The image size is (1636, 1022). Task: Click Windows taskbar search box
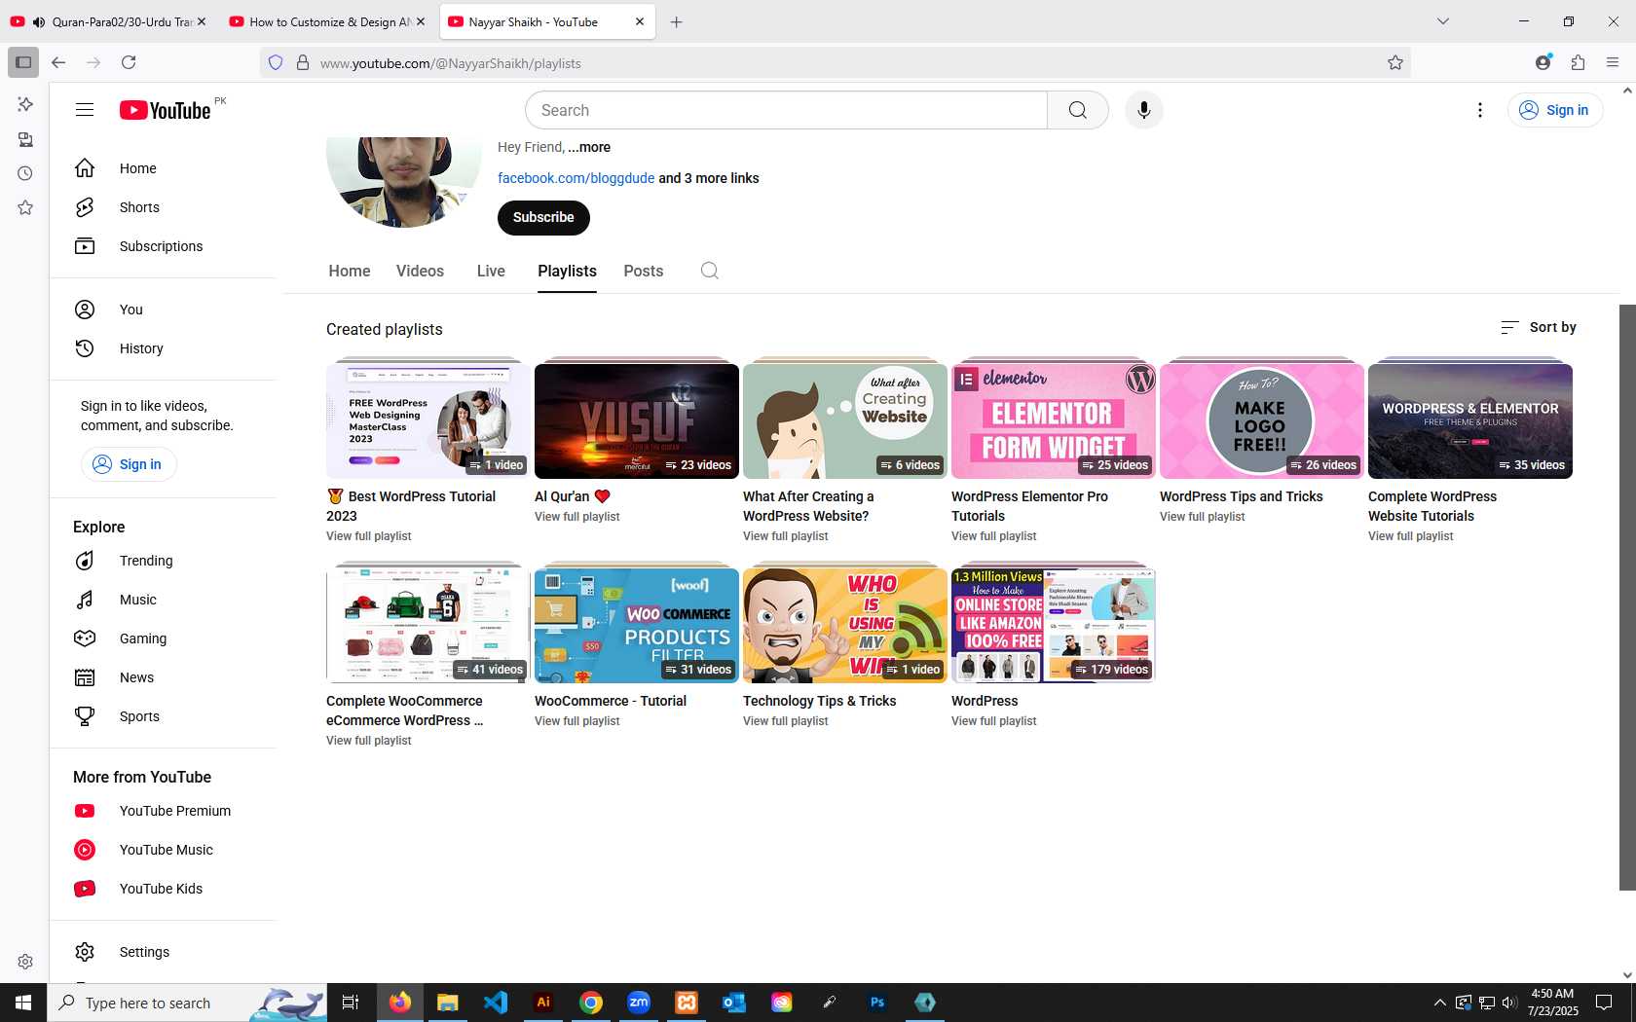tap(185, 1002)
